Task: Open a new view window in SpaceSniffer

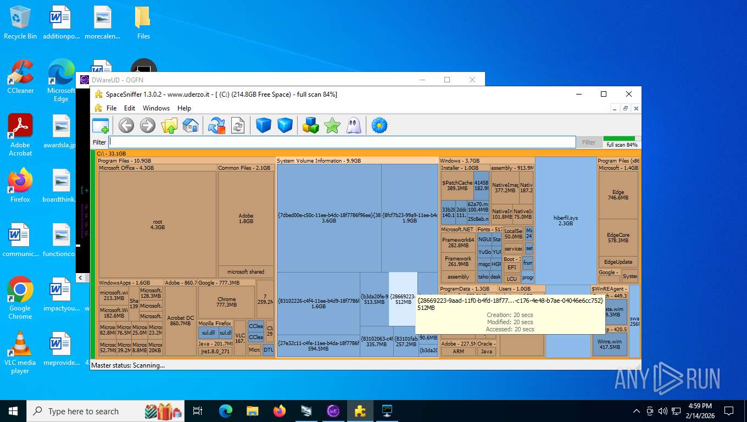Action: pos(101,126)
